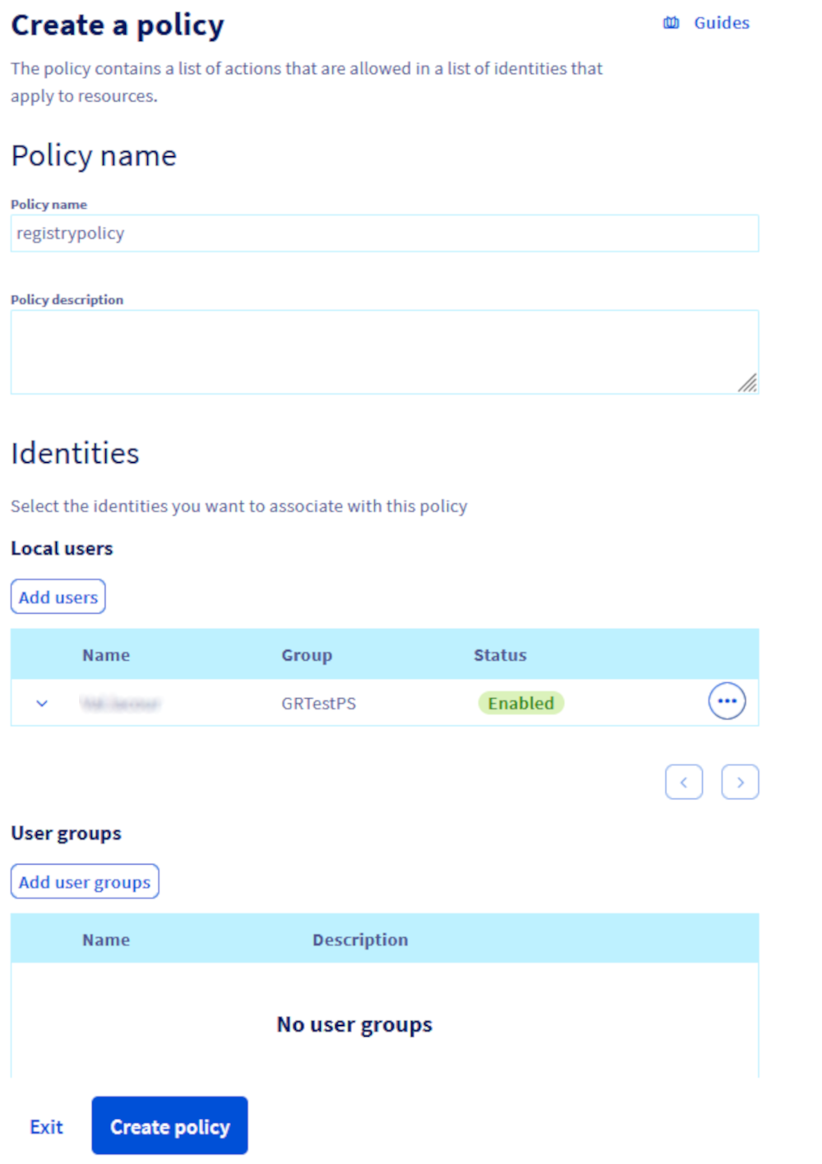Select the Status column header

tap(500, 654)
